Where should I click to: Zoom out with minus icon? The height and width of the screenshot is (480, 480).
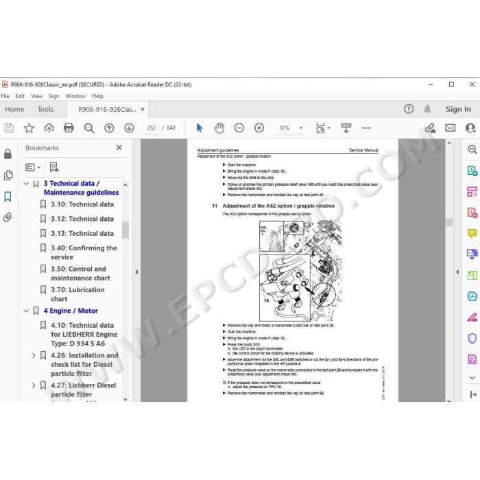click(x=239, y=128)
